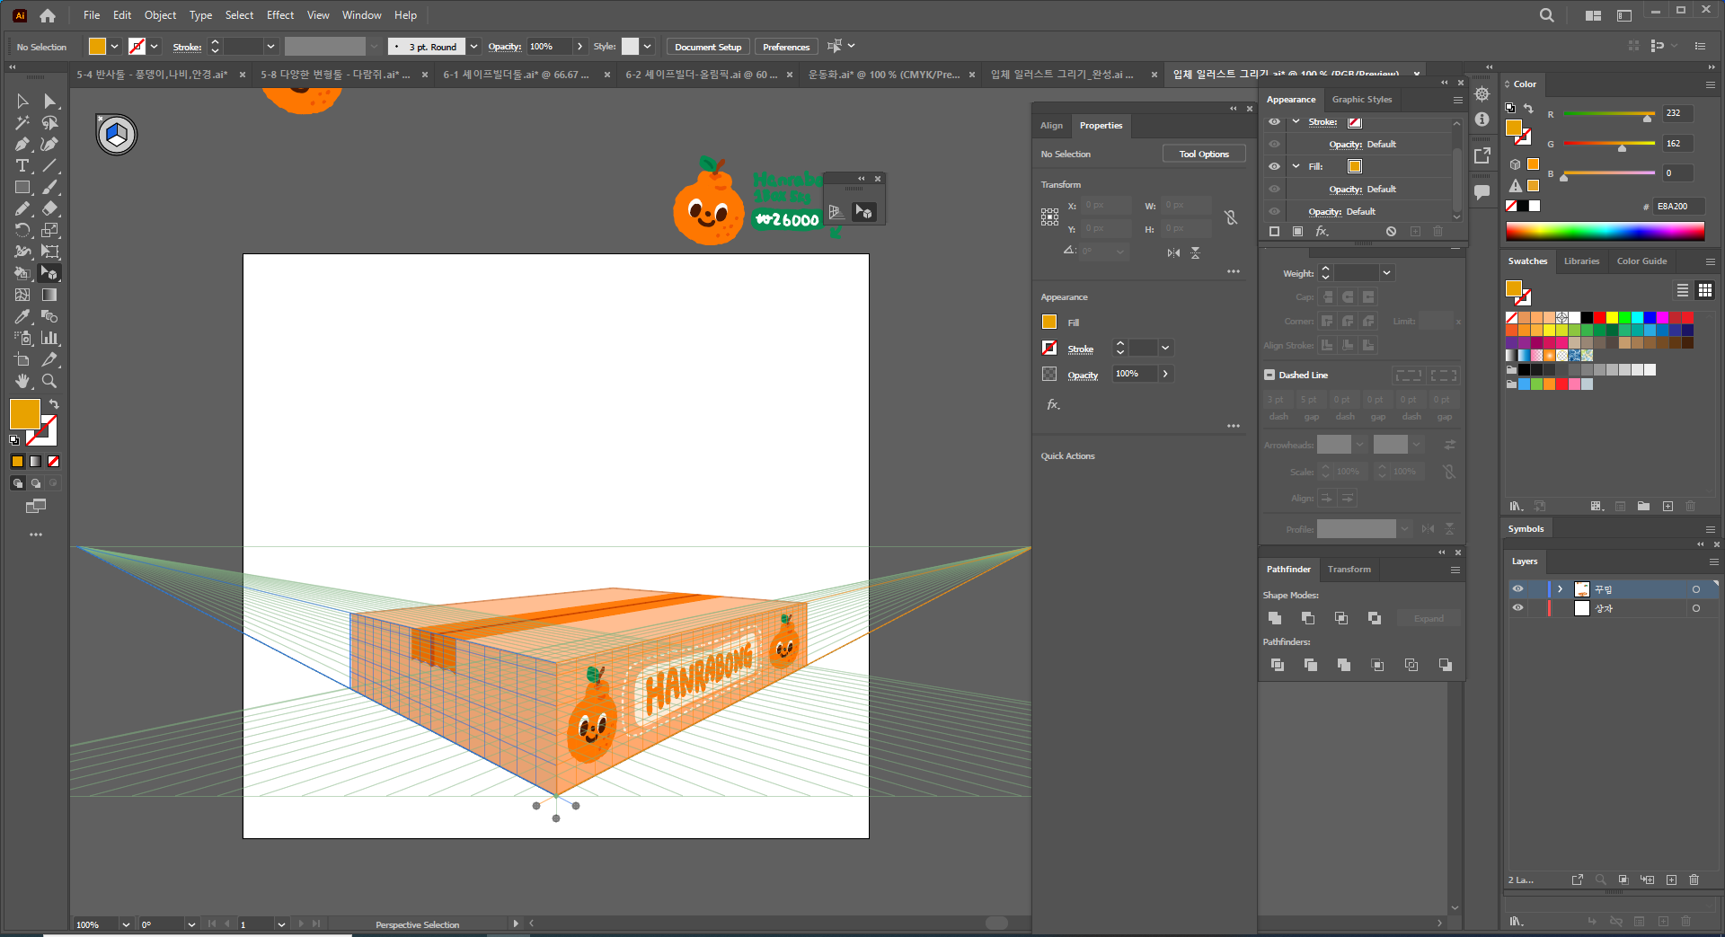This screenshot has height=937, width=1725.
Task: Click the Document Setup button
Action: (708, 47)
